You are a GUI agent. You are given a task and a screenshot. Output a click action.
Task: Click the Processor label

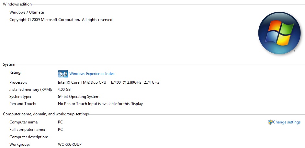click(18, 82)
